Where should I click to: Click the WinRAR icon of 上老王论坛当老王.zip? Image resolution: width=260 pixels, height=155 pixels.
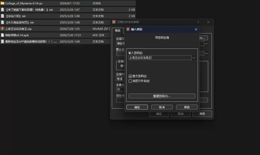[x=3, y=29]
